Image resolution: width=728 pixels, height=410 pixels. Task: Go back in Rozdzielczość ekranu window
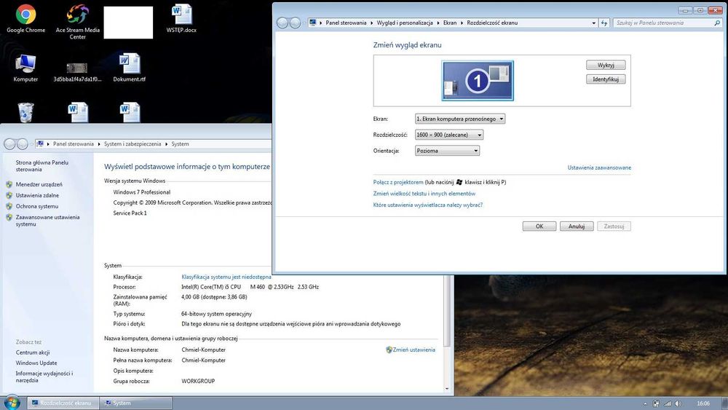(282, 23)
